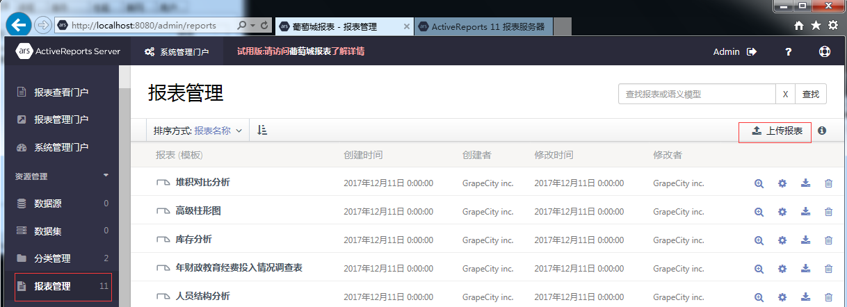Click 系统管理门户 in top header
The width and height of the screenshot is (847, 307).
pos(177,51)
